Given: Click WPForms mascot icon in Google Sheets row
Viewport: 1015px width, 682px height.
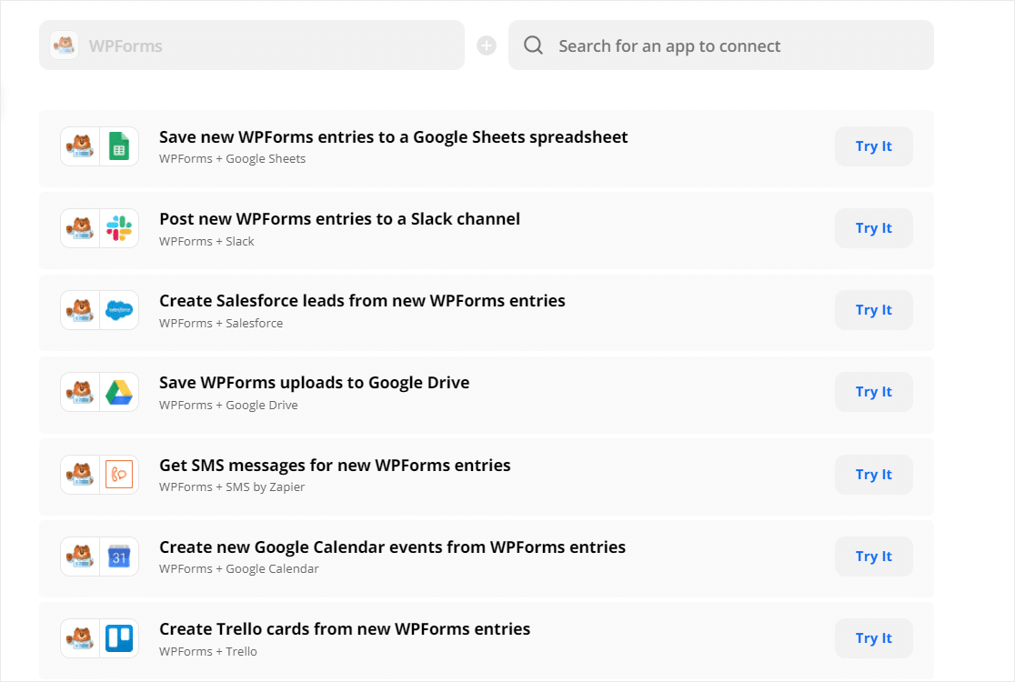Looking at the screenshot, I should click(80, 146).
